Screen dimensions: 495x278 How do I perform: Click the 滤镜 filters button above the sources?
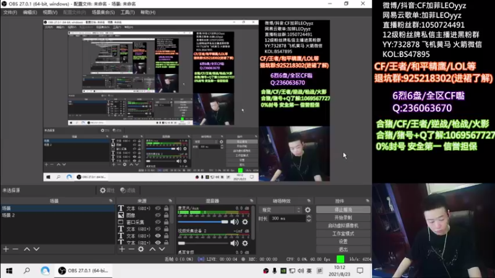(x=128, y=190)
